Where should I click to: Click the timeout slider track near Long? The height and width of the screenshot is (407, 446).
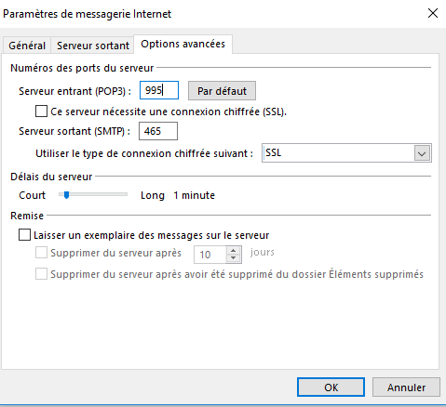(x=123, y=194)
